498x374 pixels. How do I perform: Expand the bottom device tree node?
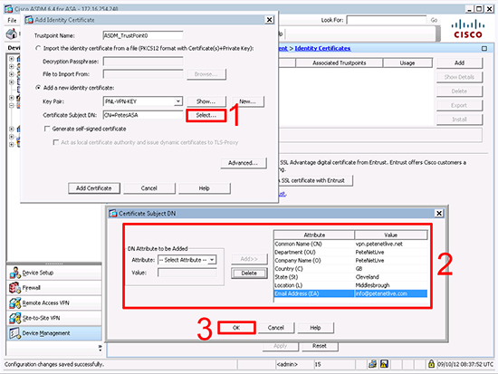(x=12, y=144)
